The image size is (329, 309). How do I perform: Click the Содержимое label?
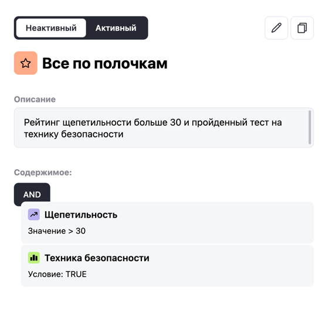[x=43, y=173]
